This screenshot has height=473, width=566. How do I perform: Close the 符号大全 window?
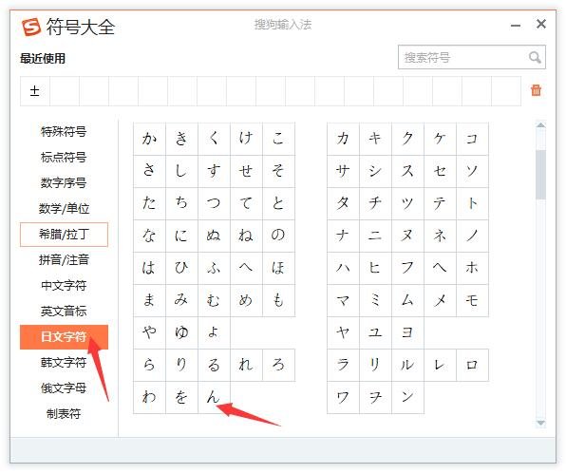point(540,24)
